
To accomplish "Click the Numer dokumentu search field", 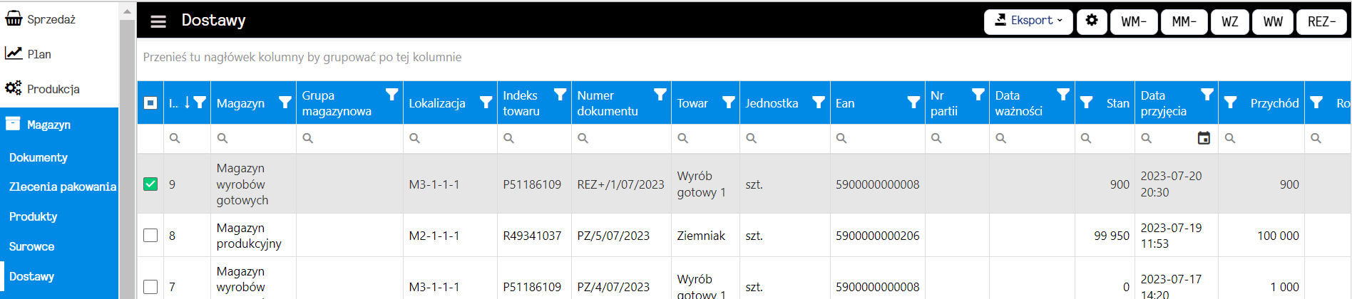I will click(x=621, y=138).
